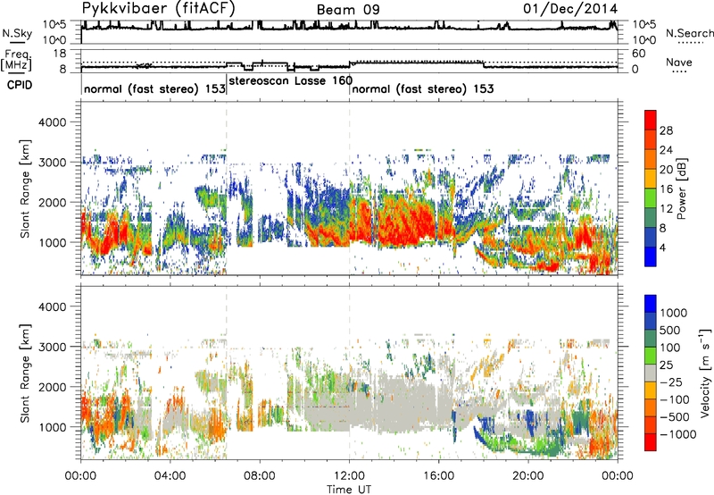Viewport: 714px width, 495px height.
Task: Select the Velocity [m s-1] colorbar title
Action: tap(704, 373)
